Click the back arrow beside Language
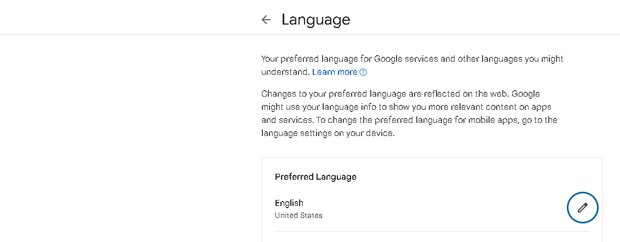 [266, 20]
